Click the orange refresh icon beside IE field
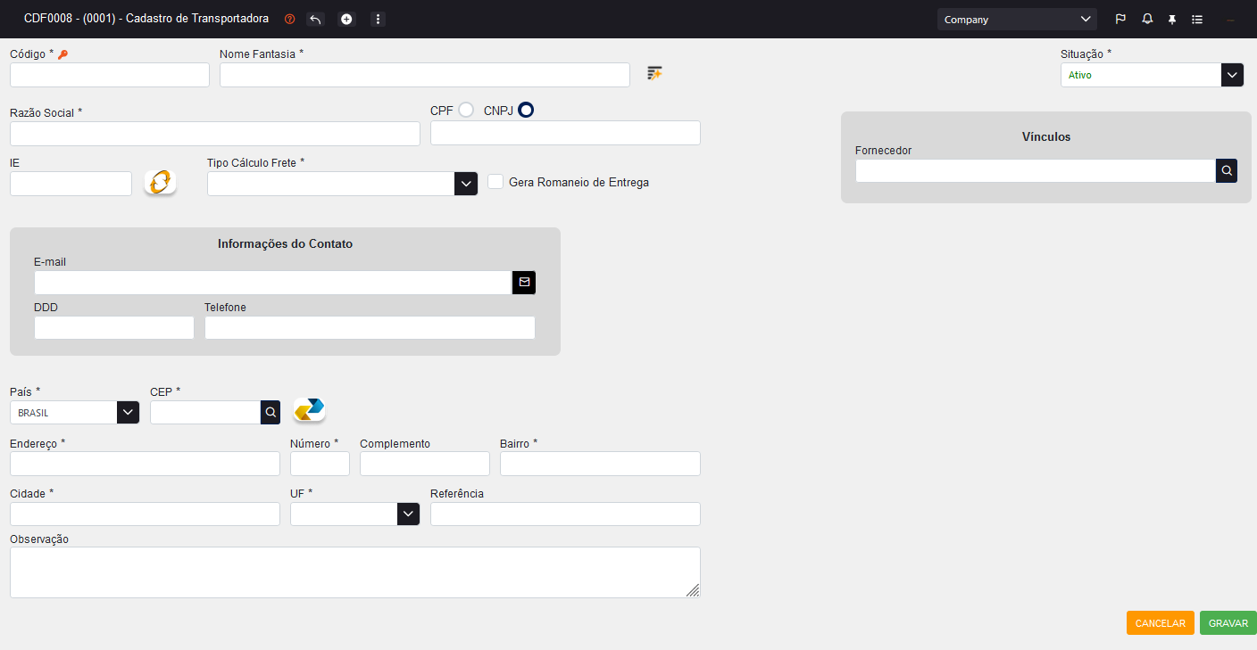 click(160, 182)
